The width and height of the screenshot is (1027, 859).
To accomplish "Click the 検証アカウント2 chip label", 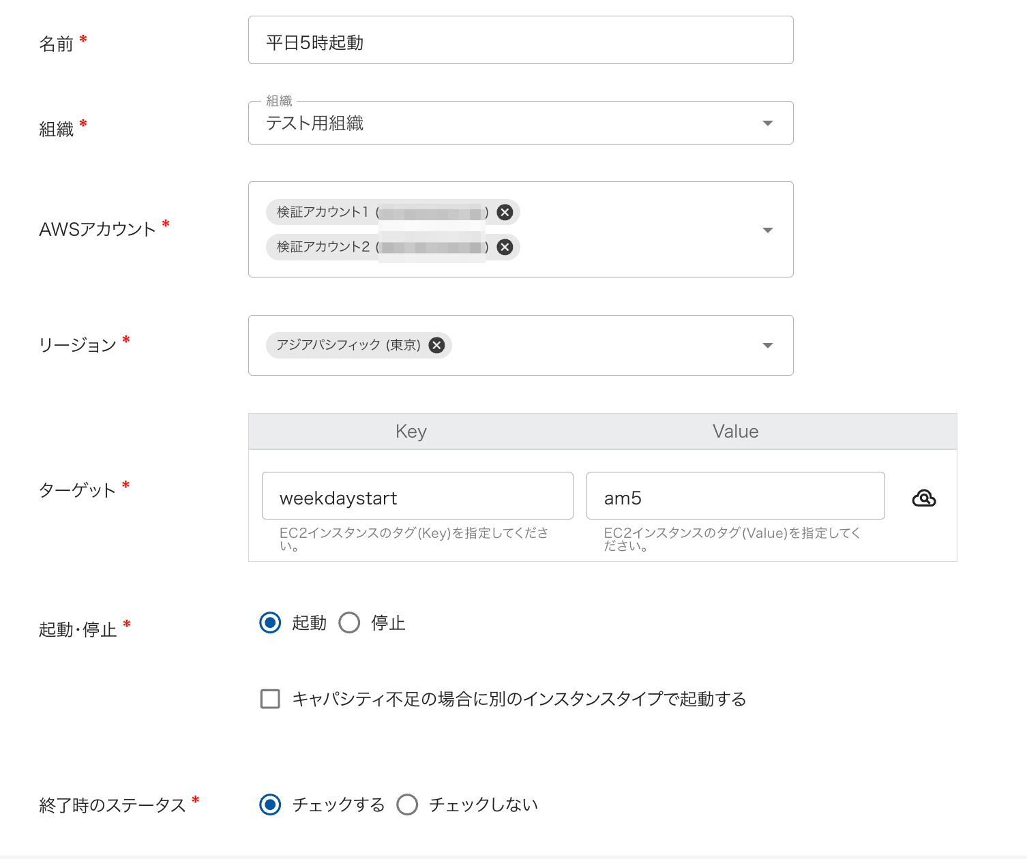I will click(x=323, y=247).
